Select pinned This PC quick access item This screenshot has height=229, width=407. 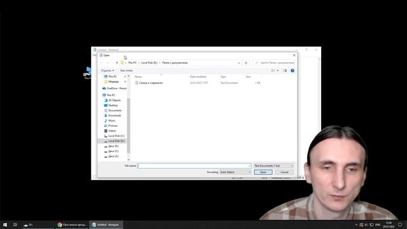click(x=113, y=76)
